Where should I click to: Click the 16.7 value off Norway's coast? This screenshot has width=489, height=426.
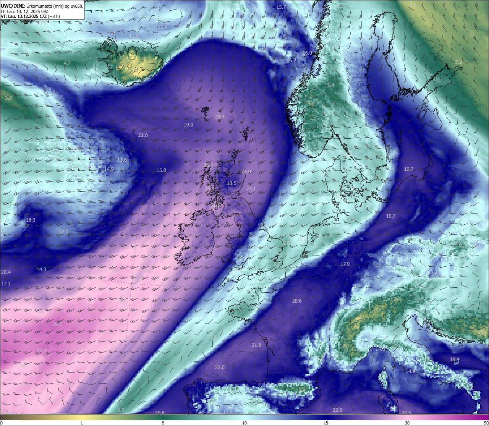[292, 60]
